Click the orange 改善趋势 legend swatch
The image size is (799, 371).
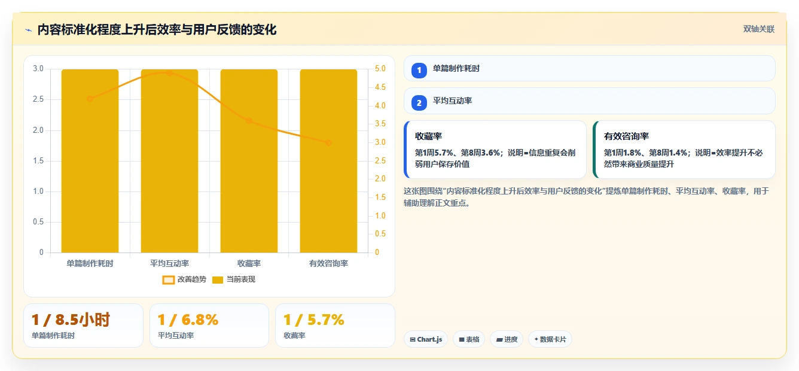coord(169,279)
